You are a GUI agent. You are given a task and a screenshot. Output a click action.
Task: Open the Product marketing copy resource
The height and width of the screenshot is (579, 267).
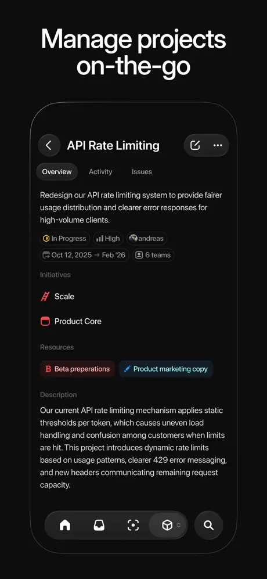[x=166, y=369]
